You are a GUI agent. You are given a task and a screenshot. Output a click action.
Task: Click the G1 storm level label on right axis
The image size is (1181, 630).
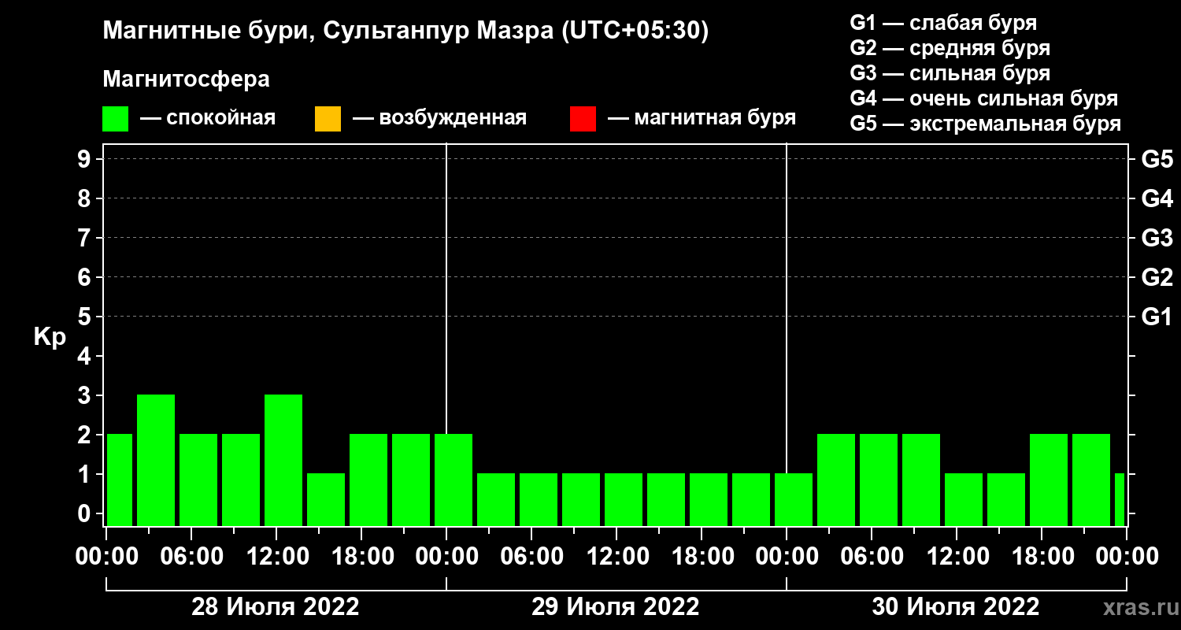tap(1157, 317)
